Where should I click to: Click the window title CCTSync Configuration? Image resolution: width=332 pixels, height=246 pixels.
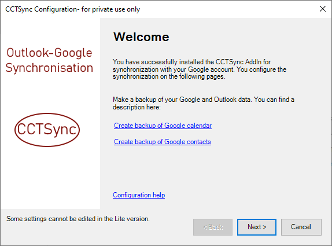(73, 9)
